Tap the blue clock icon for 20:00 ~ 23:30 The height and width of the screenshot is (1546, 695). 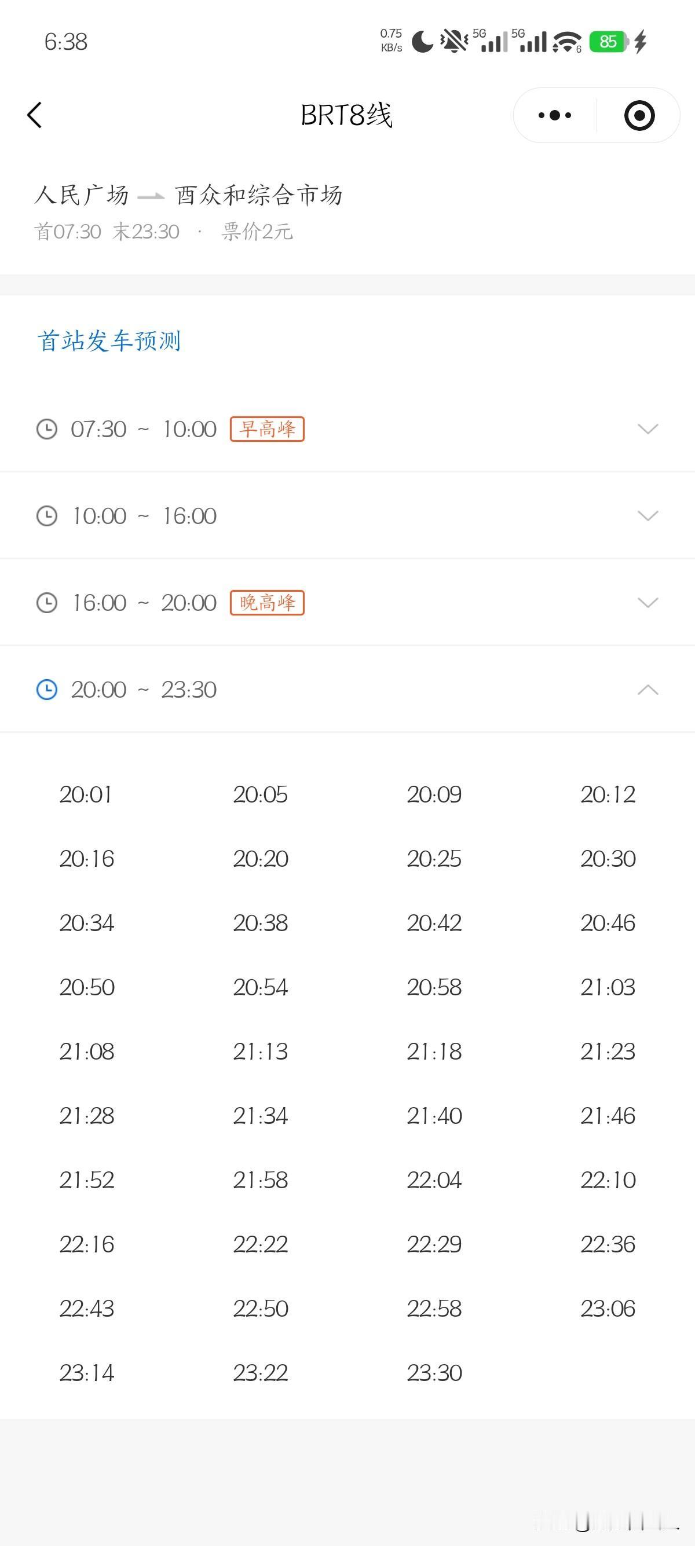point(47,690)
